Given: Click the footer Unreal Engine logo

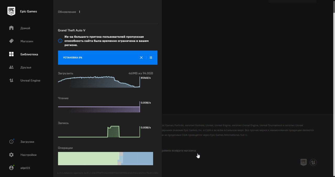Looking at the screenshot, I should tap(313, 162).
